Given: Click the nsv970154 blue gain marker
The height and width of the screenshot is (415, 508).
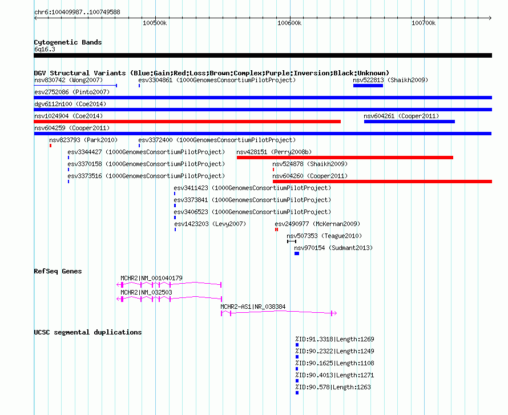Looking at the screenshot, I should coord(297,253).
